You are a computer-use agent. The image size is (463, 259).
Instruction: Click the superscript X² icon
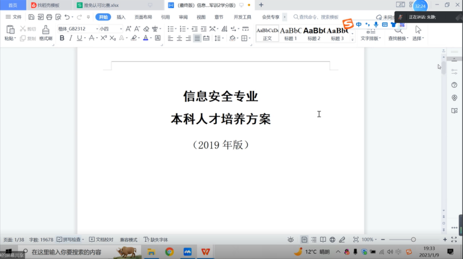click(103, 38)
